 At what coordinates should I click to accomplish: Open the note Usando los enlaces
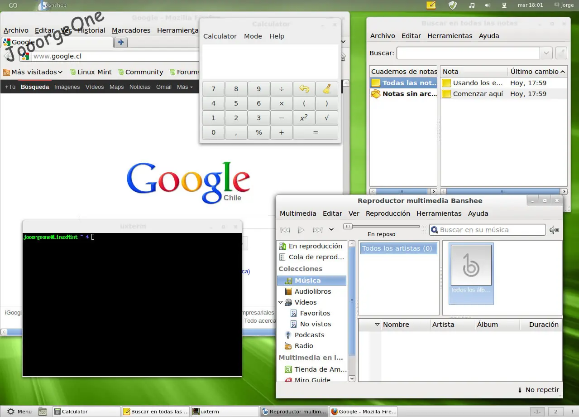coord(504,83)
